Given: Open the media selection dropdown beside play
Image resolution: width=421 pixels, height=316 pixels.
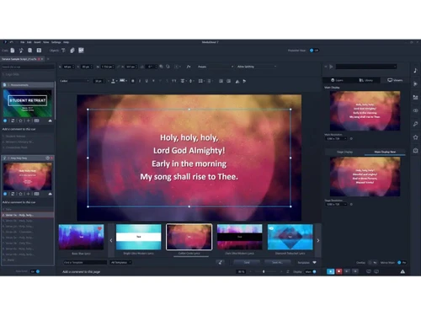Looking at the screenshot, I should [x=366, y=67].
